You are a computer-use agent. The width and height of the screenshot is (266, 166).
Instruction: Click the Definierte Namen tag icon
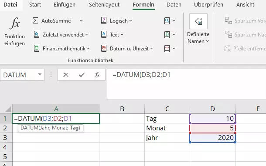point(198,21)
